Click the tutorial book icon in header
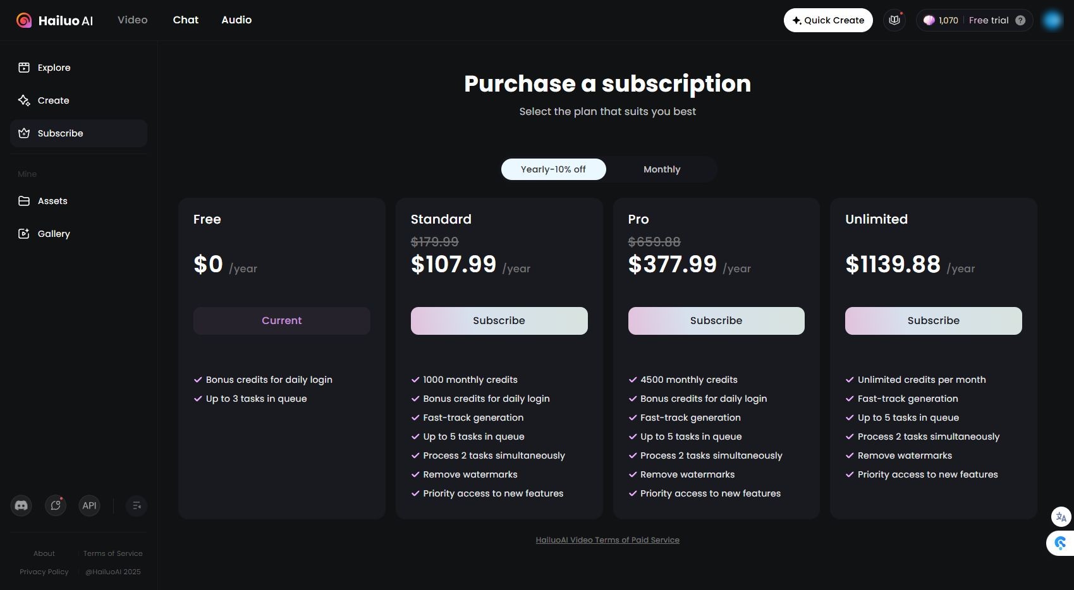 click(894, 20)
